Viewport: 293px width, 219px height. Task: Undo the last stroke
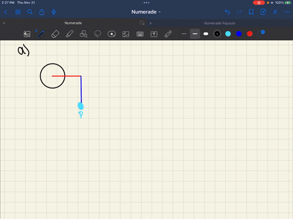coord(227,12)
